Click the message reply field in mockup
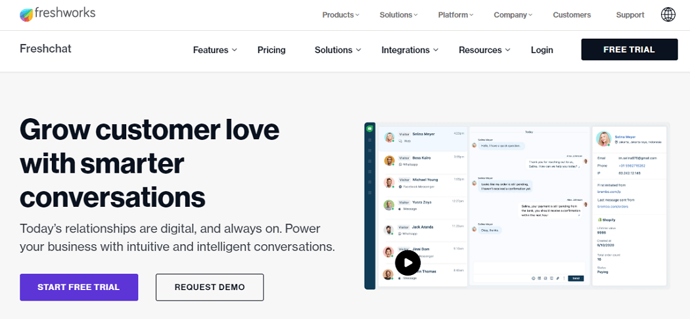The image size is (690, 319). [x=529, y=268]
